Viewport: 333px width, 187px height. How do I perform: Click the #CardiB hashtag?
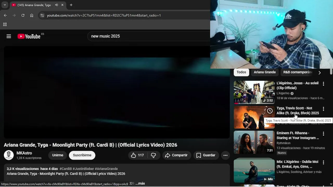(66, 169)
